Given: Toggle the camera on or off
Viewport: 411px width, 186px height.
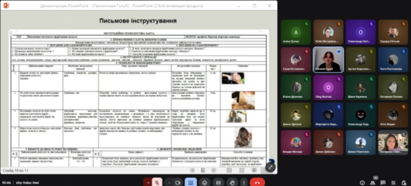Looking at the screenshot, I should (x=177, y=182).
